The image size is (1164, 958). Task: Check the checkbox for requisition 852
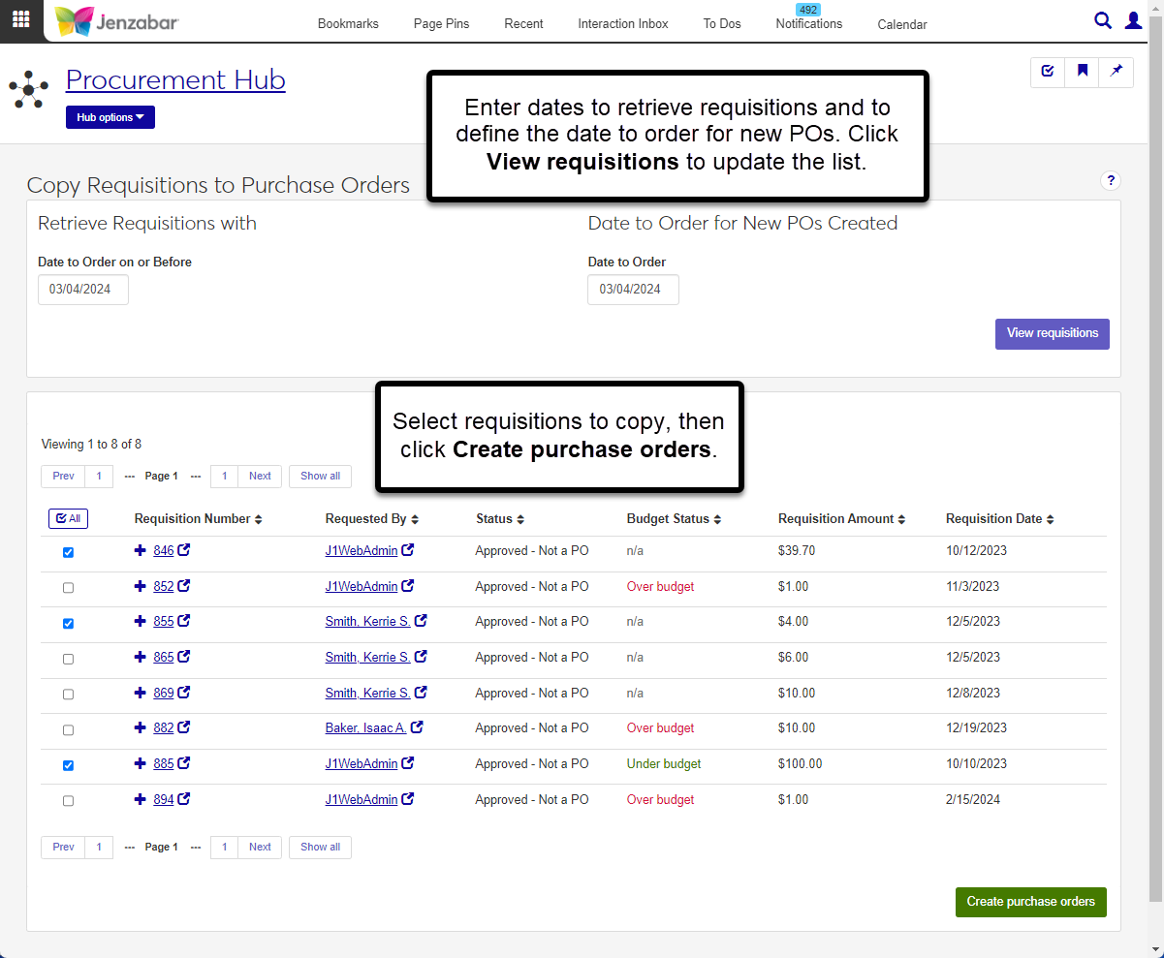(68, 588)
